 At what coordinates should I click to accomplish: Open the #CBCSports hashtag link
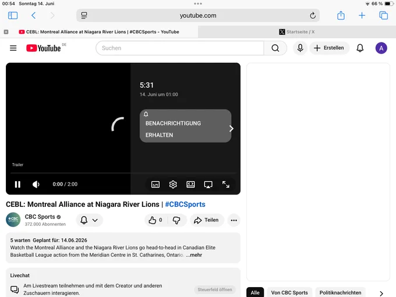(x=185, y=204)
